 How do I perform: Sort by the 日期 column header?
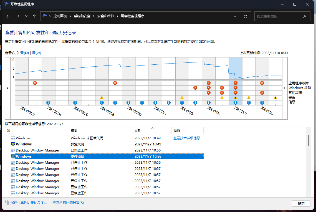(152, 131)
